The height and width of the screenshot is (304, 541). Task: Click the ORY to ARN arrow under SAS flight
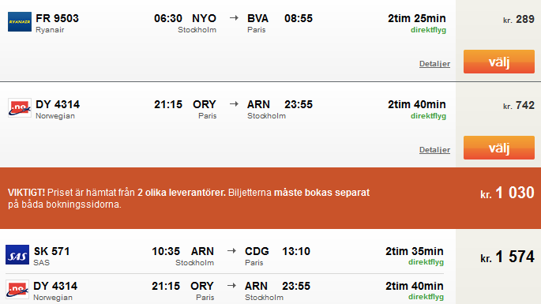[231, 286]
